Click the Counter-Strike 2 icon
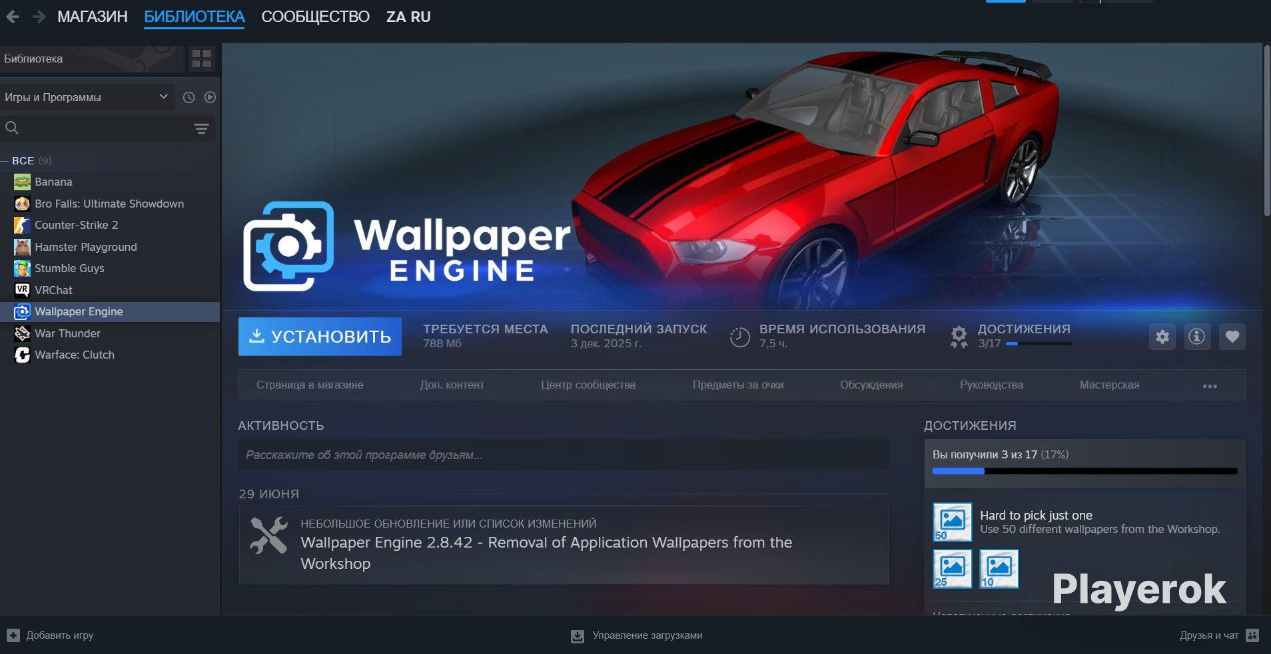The width and height of the screenshot is (1271, 654). tap(22, 225)
